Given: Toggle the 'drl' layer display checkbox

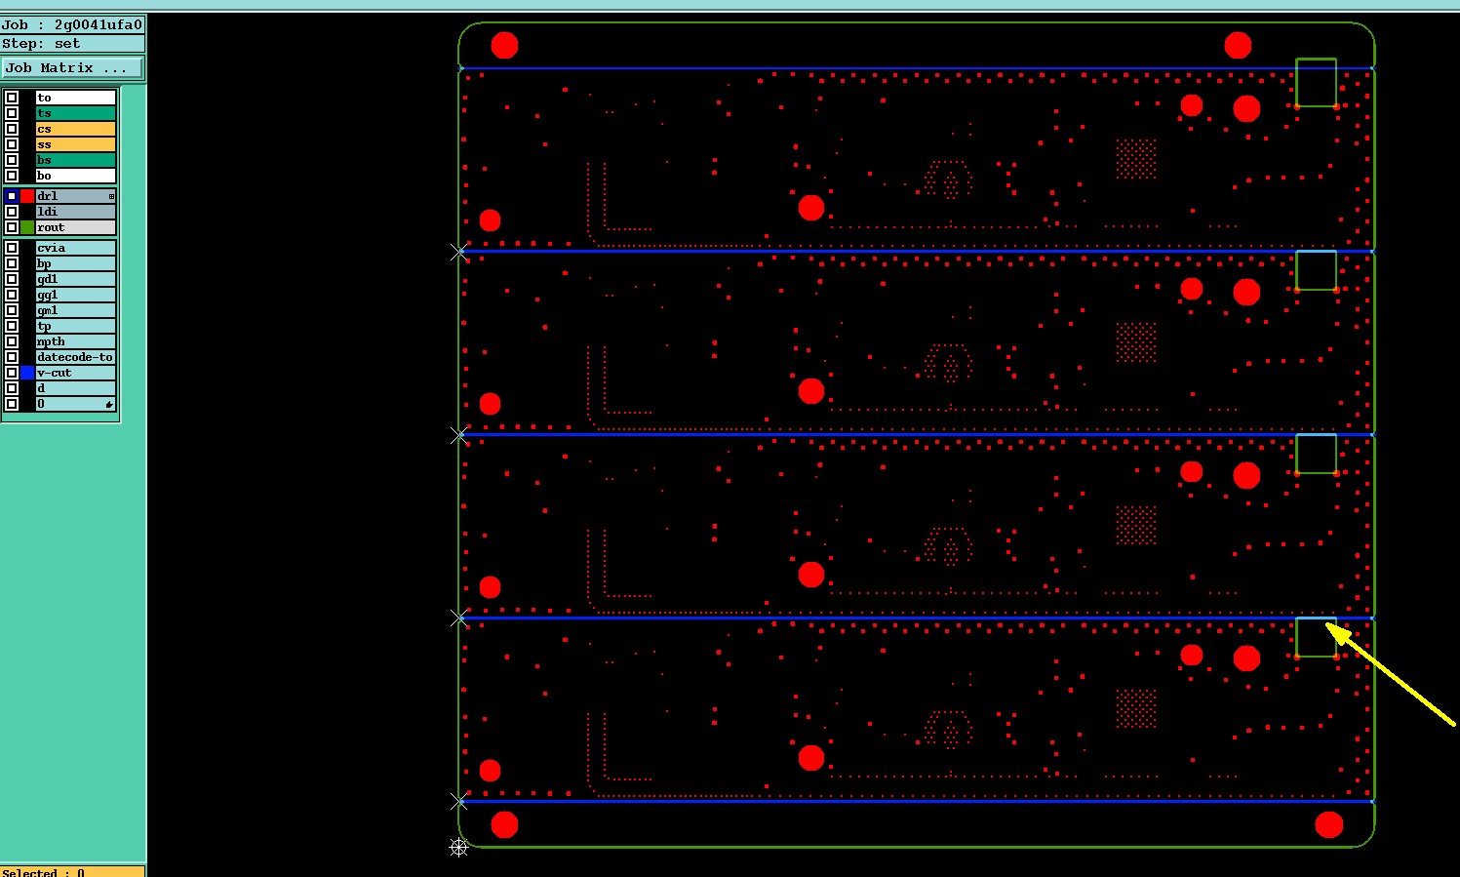Looking at the screenshot, I should click(x=12, y=196).
